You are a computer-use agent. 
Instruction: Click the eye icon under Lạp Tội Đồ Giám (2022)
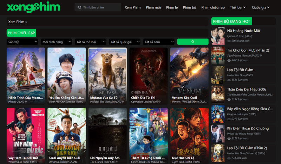click(229, 80)
